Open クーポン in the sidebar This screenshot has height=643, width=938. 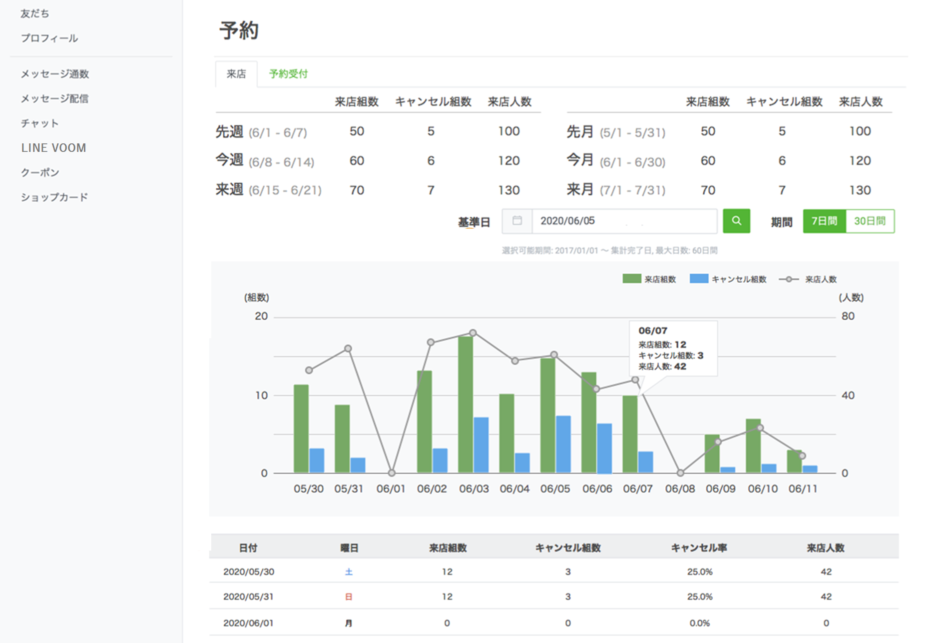pos(40,172)
